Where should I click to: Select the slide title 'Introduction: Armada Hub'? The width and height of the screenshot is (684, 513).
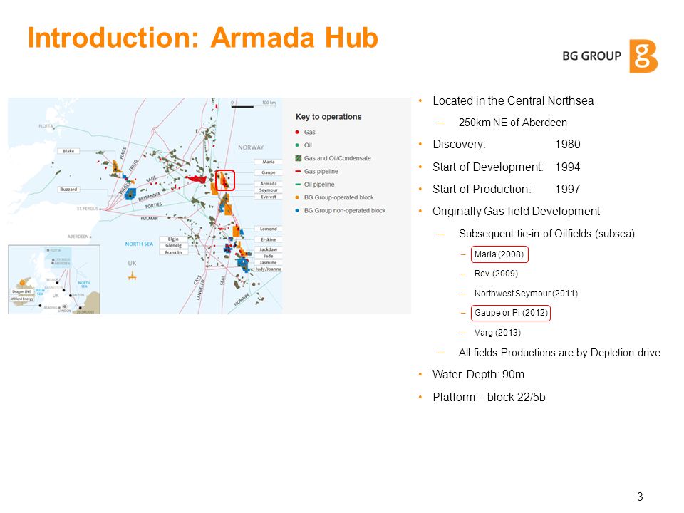[x=203, y=38]
